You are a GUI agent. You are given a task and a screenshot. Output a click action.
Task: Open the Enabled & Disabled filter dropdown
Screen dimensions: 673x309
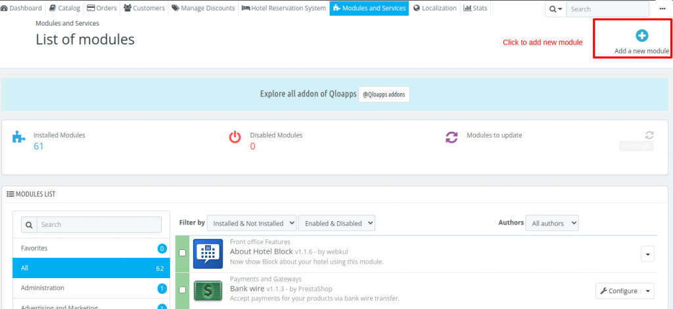coord(336,223)
